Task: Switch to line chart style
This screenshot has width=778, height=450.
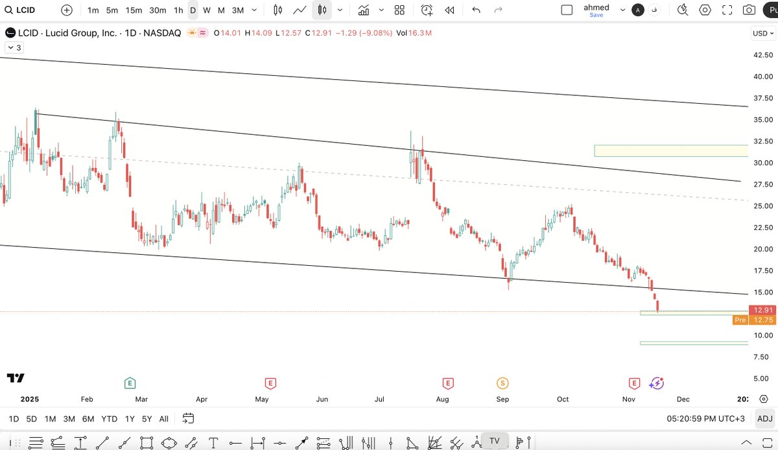Action: [300, 10]
